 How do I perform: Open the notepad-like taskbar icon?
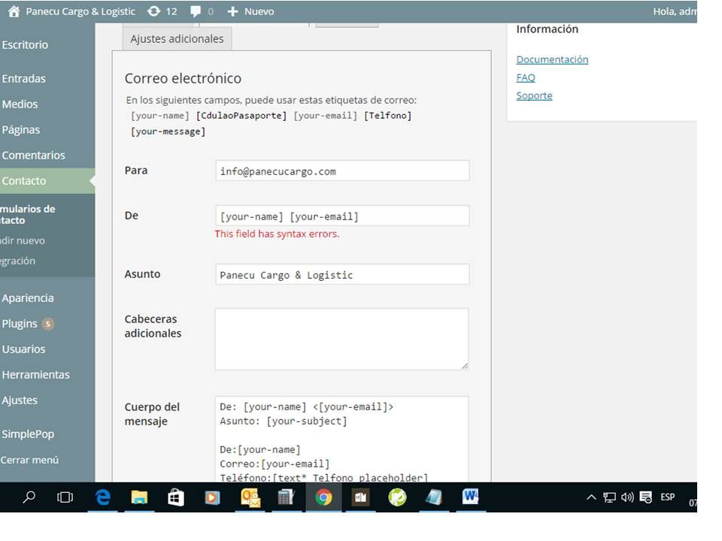click(x=434, y=497)
